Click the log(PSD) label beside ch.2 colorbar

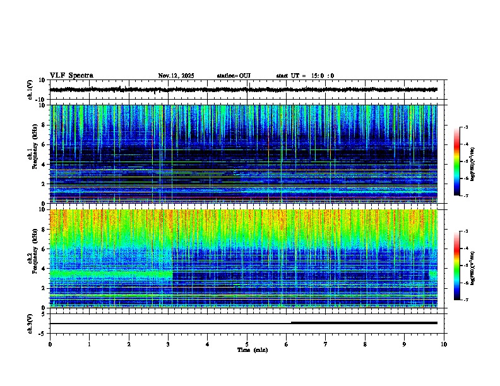click(x=472, y=268)
